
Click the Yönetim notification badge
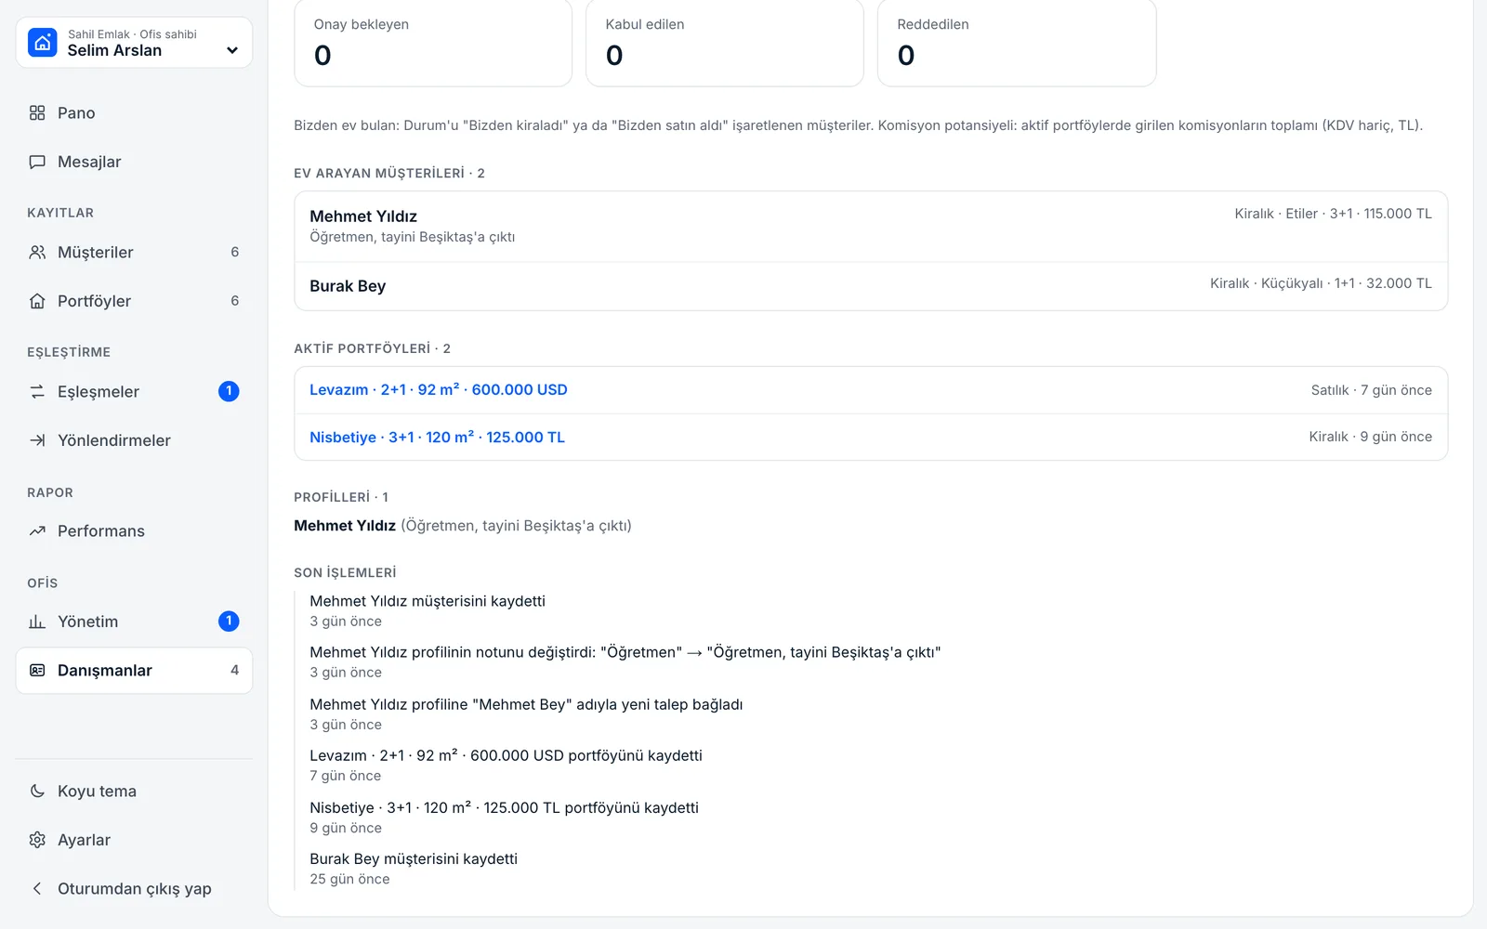point(229,621)
